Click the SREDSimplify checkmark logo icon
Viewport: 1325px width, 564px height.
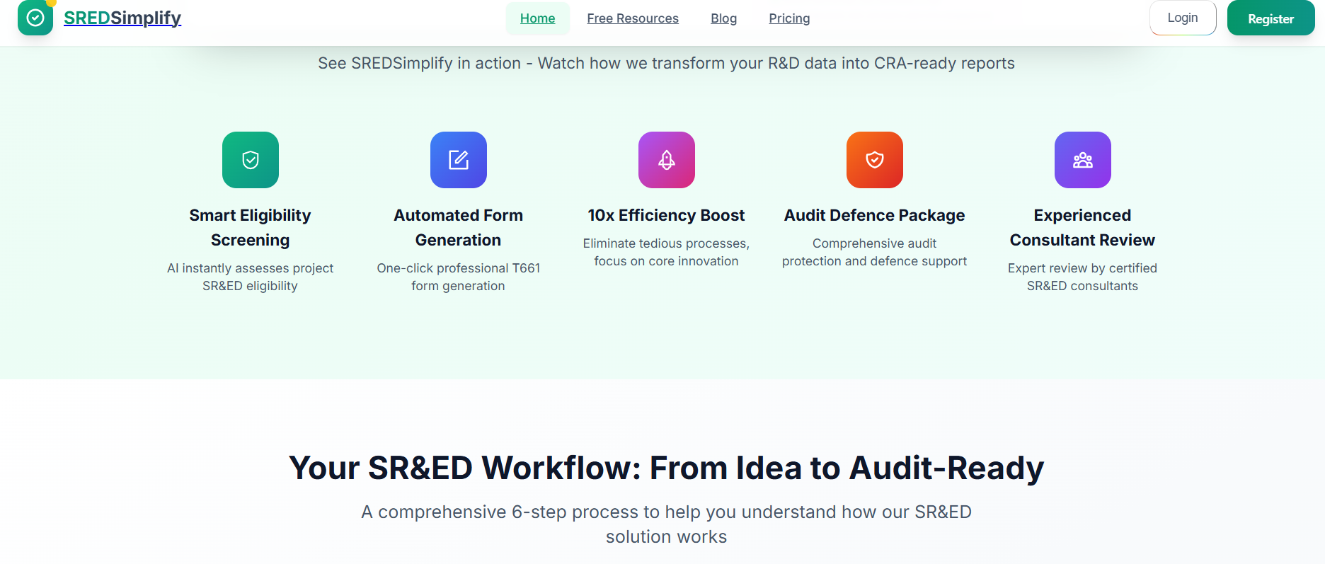coord(35,17)
